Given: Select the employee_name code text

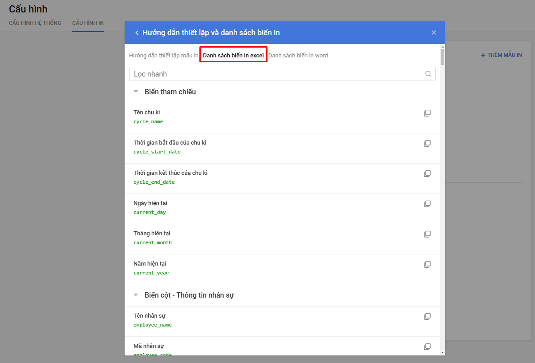Looking at the screenshot, I should pos(153,325).
